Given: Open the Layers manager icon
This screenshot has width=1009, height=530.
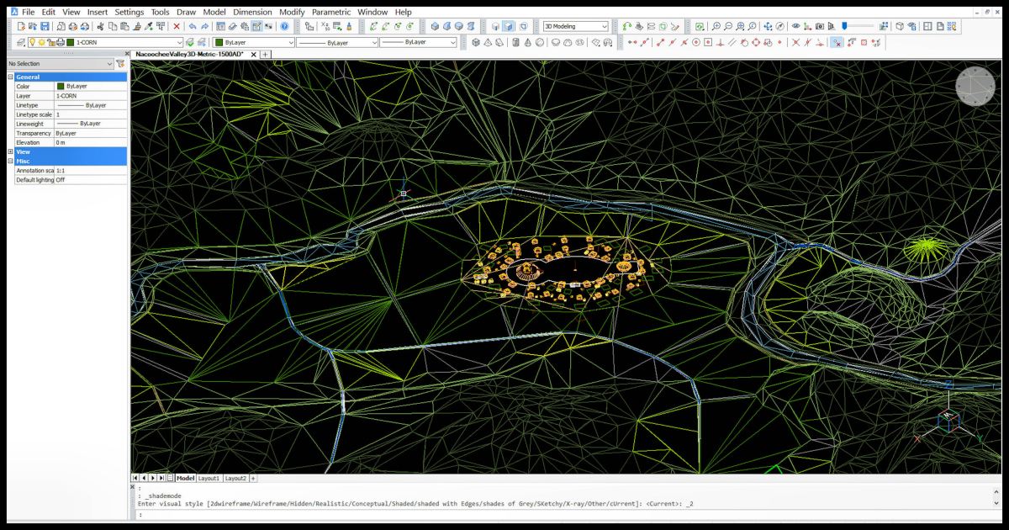Looking at the screenshot, I should [x=21, y=42].
